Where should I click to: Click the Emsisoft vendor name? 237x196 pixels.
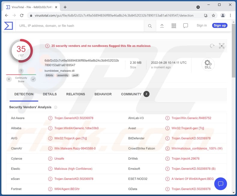click(x=134, y=169)
